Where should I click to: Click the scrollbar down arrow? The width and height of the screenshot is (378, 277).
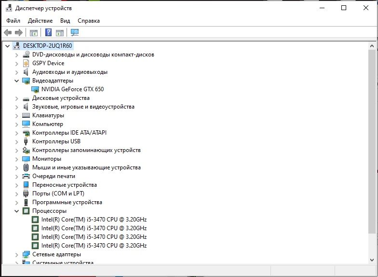click(x=372, y=260)
